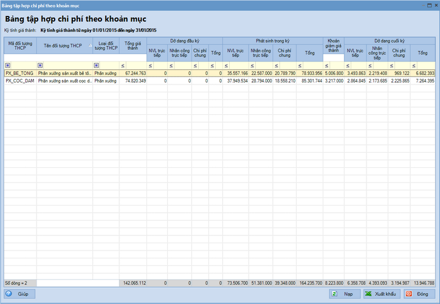Sort by Tên đối tượng THCP column header
This screenshot has height=304, width=440.
(64, 46)
